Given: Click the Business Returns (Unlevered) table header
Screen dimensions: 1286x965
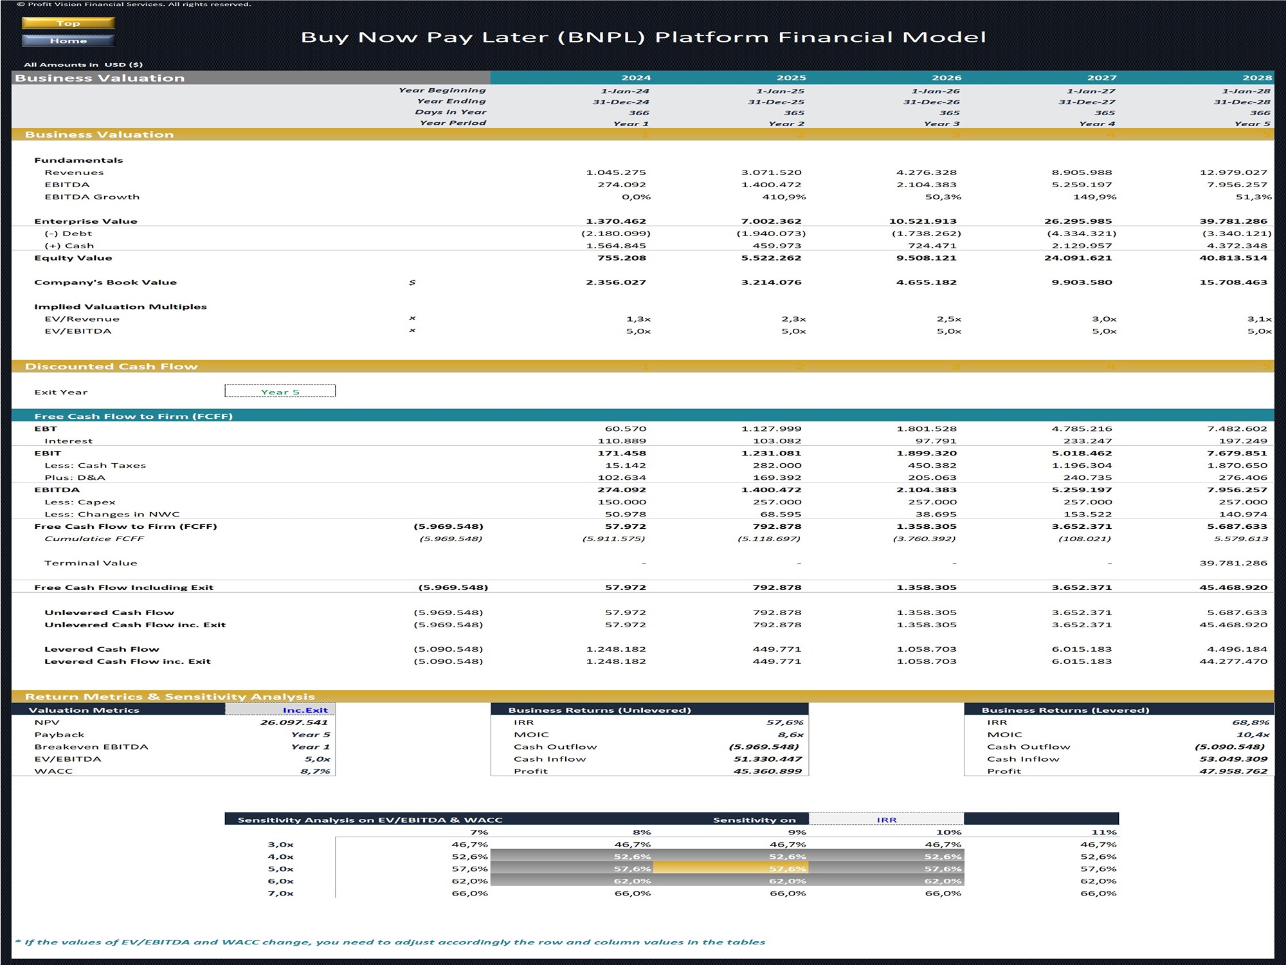Looking at the screenshot, I should [x=649, y=710].
